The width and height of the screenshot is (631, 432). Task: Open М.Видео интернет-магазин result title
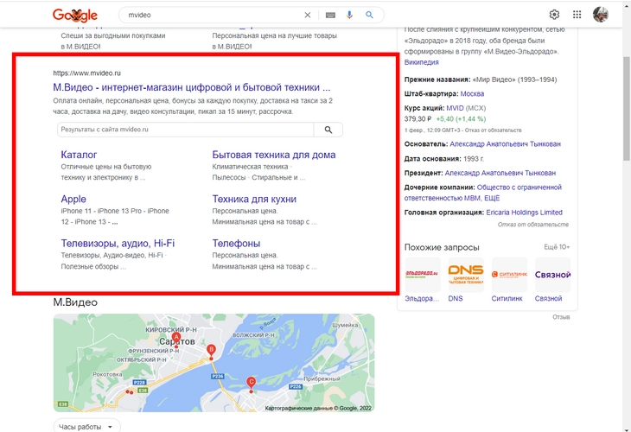[x=192, y=87]
